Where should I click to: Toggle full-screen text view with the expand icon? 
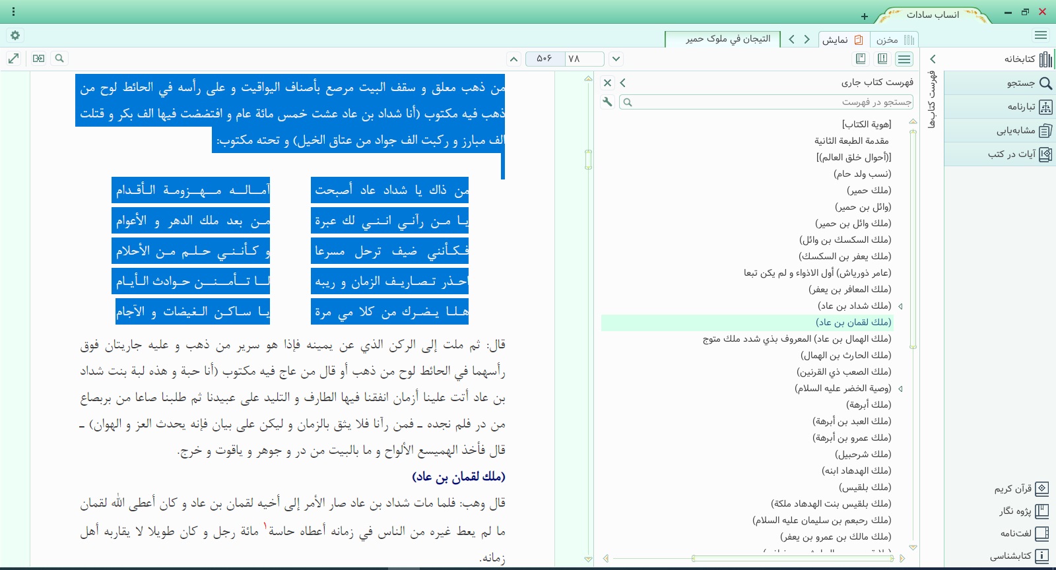[13, 59]
